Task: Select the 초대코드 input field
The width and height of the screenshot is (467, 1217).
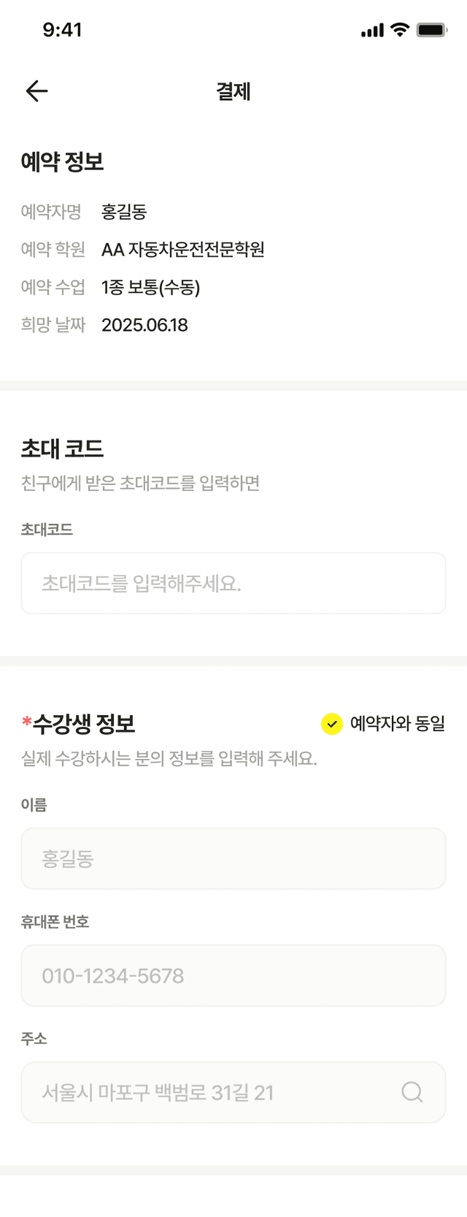Action: click(x=233, y=584)
